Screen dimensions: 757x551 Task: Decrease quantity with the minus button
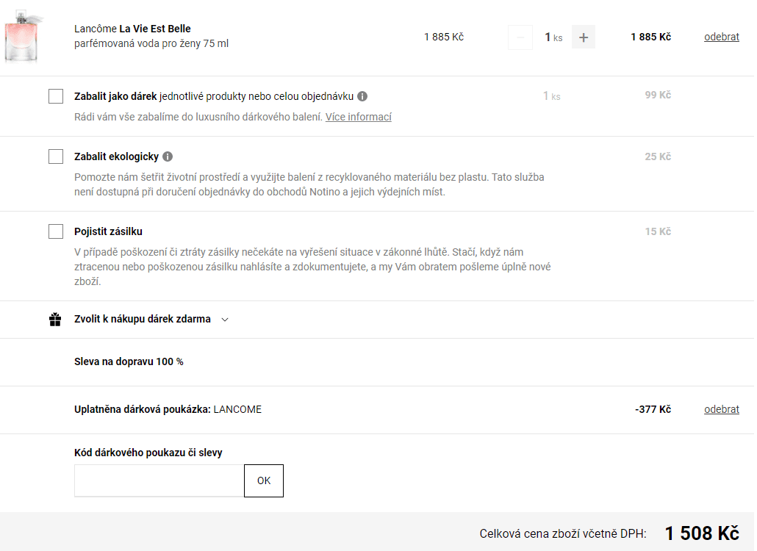(520, 37)
